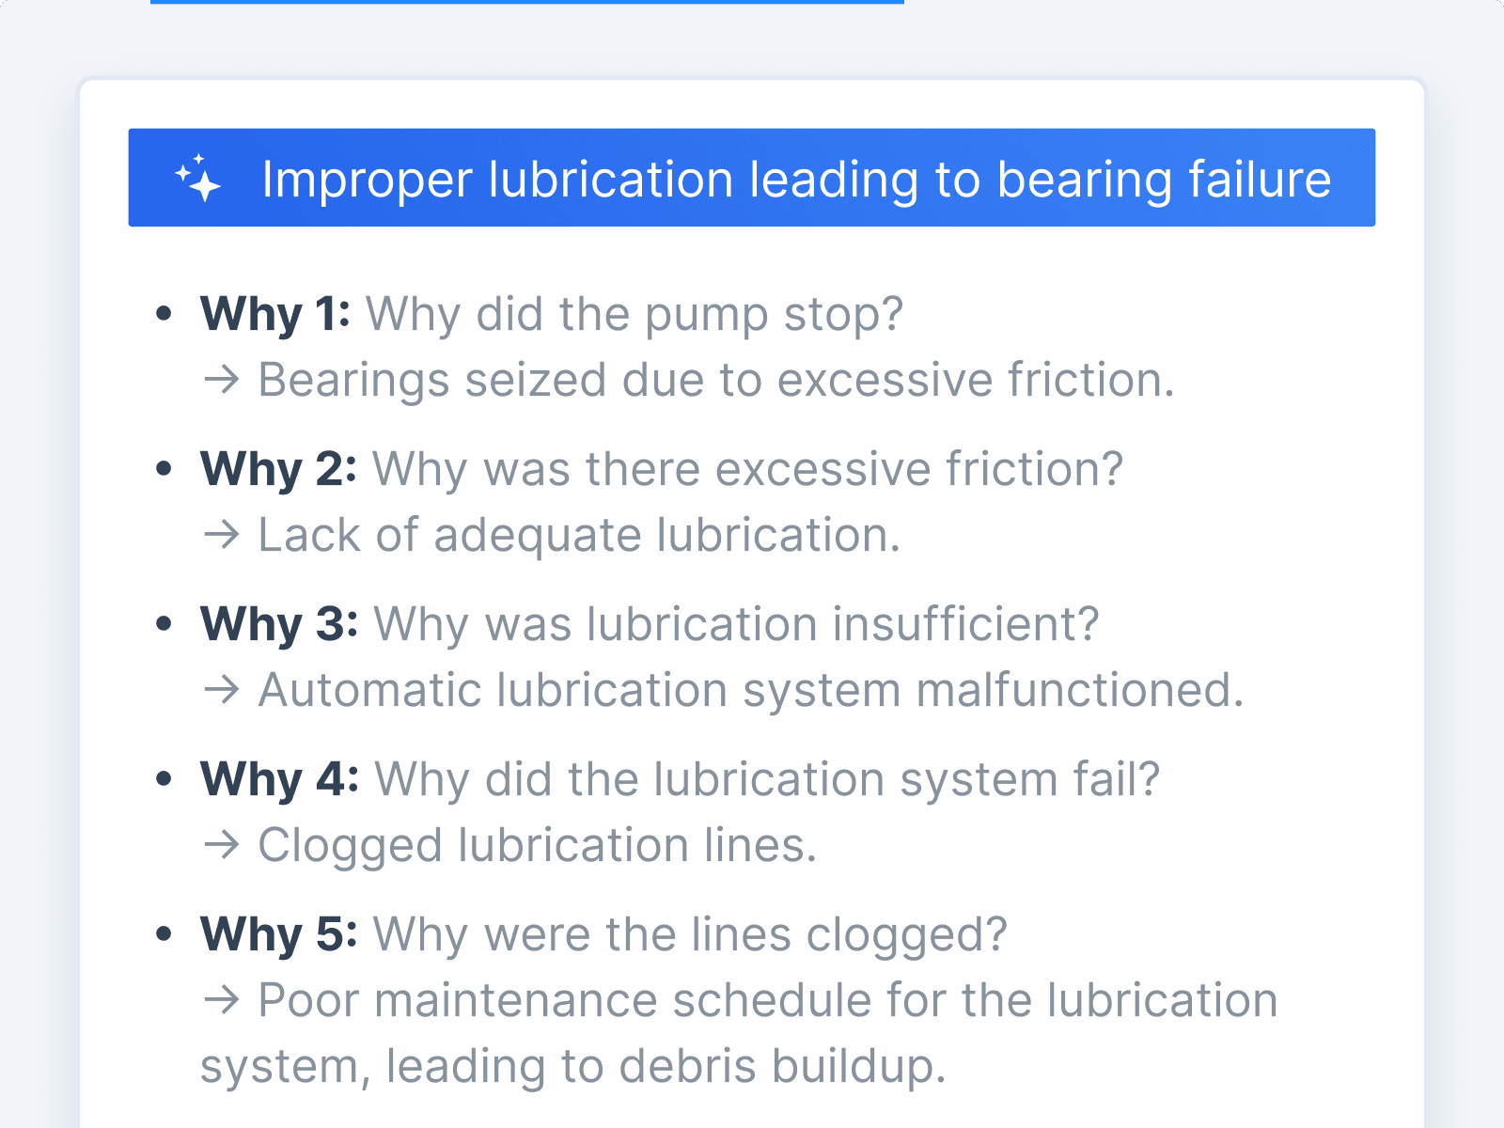Viewport: 1504px width, 1128px height.
Task: Select the "Why was there excessive friction?" question
Action: pyautogui.click(x=747, y=468)
